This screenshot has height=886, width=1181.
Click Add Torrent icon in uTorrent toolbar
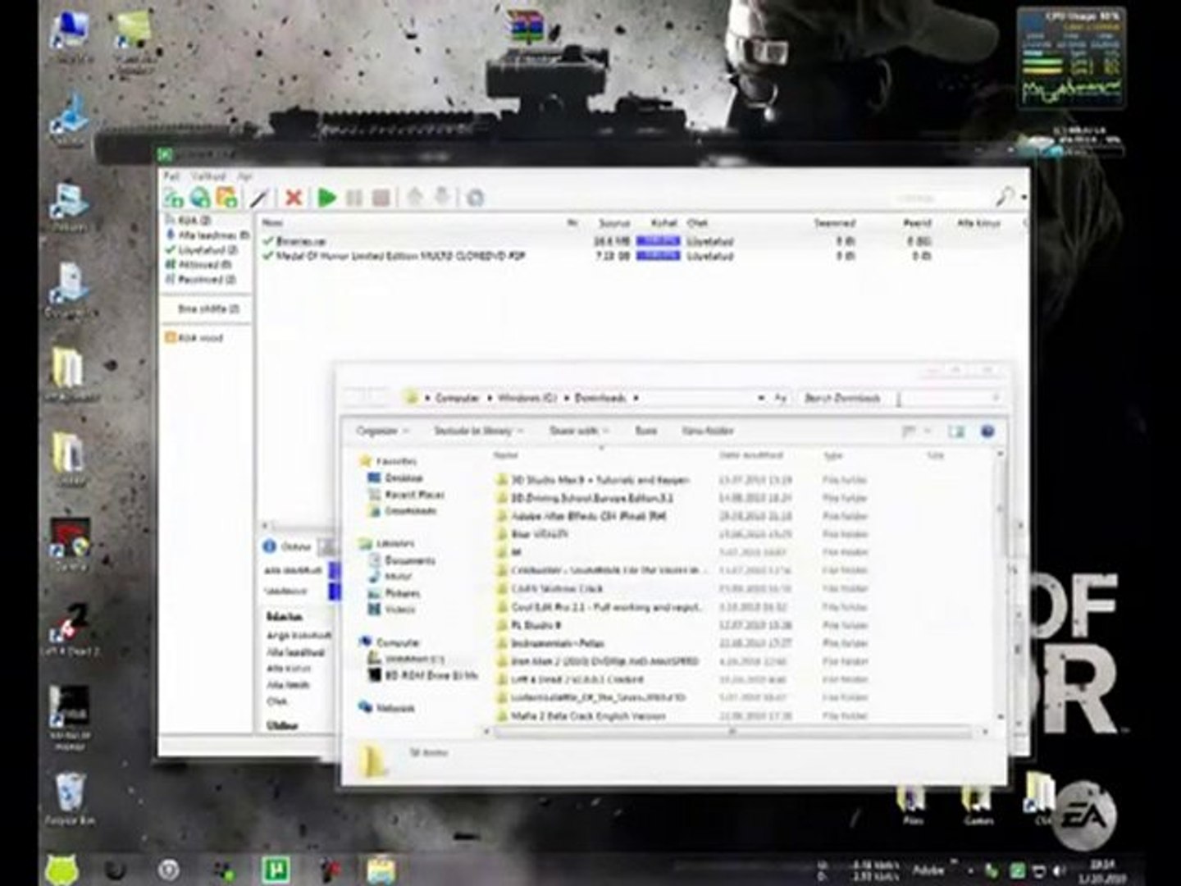173,197
